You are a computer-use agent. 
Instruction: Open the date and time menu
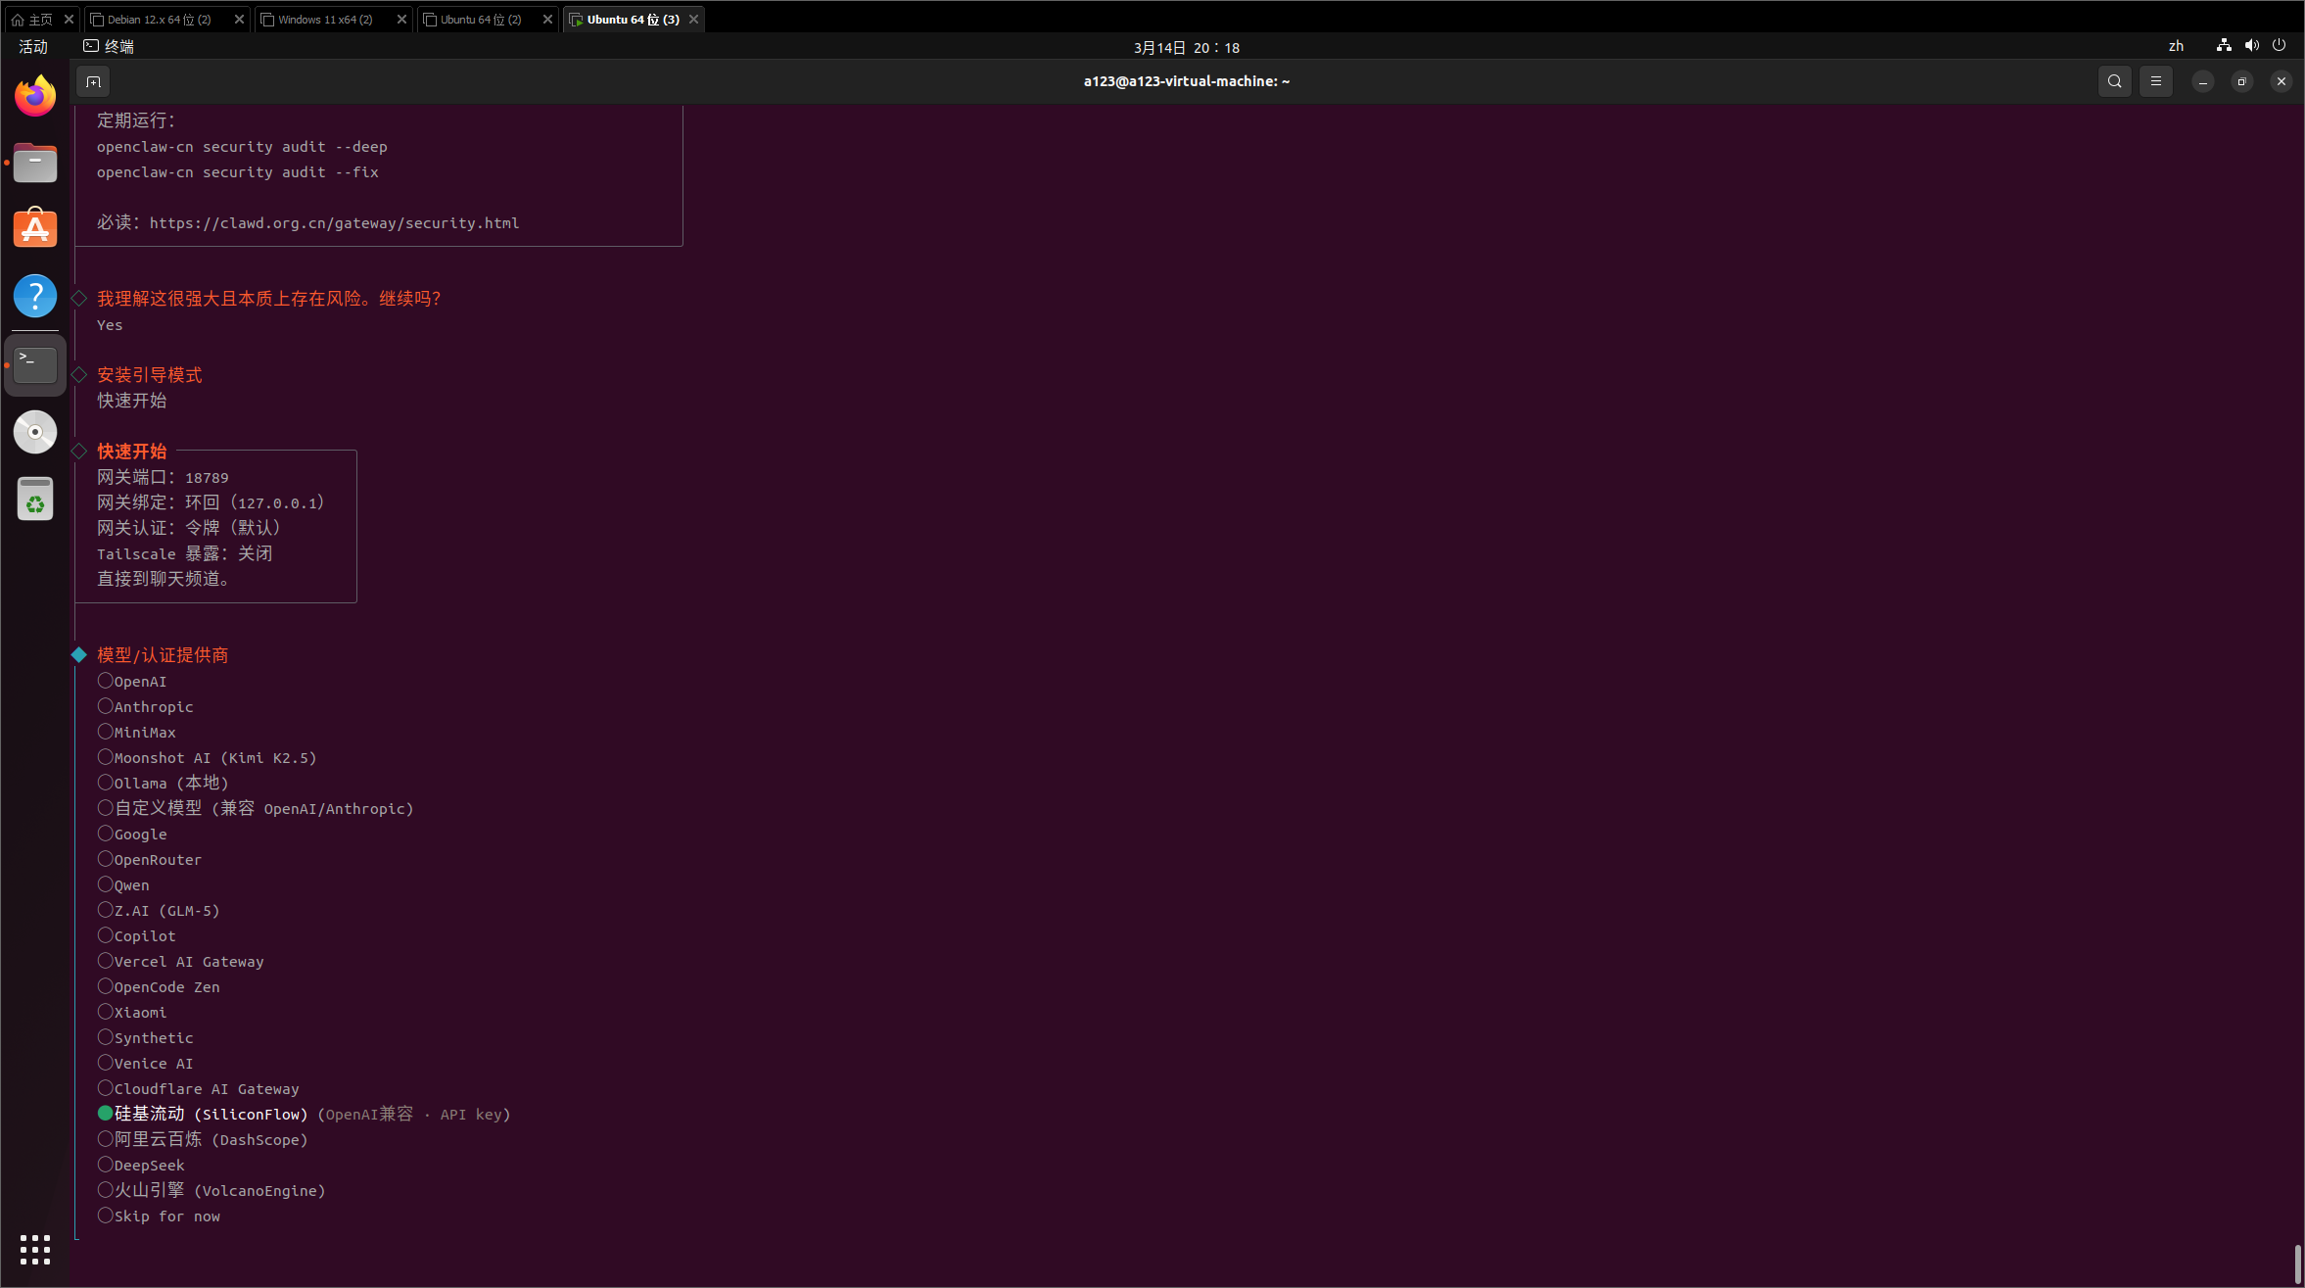[x=1186, y=47]
